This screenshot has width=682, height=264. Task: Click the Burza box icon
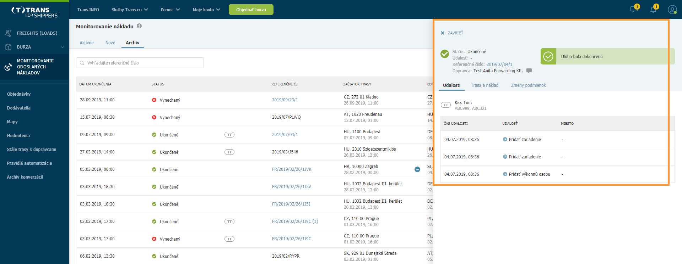pos(8,47)
